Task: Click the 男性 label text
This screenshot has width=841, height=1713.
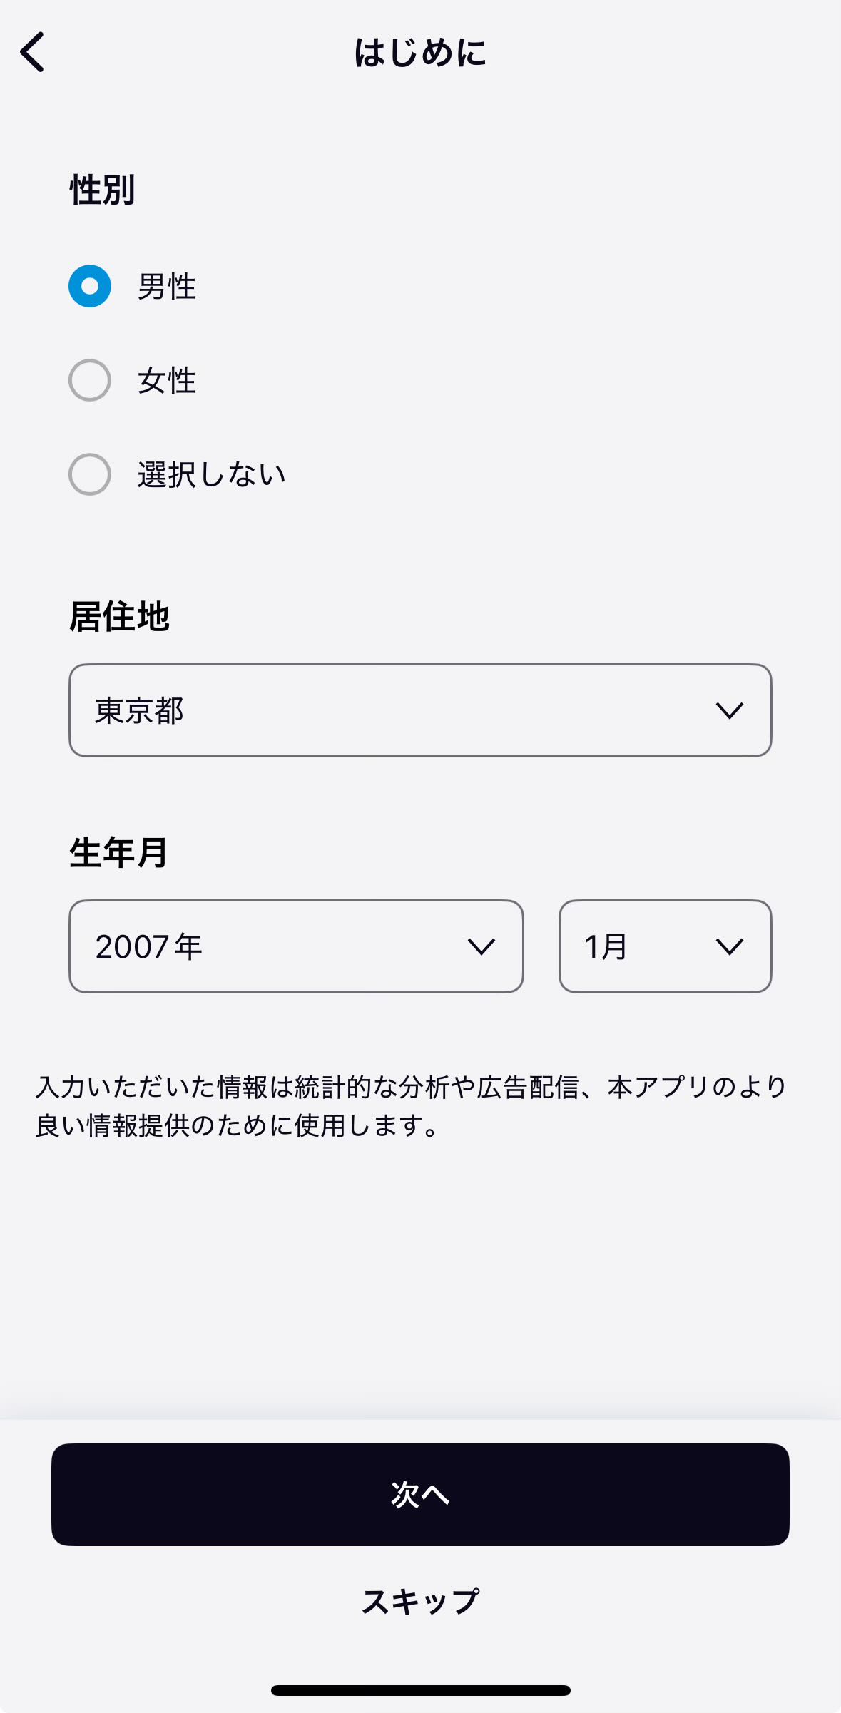Action: pos(167,287)
